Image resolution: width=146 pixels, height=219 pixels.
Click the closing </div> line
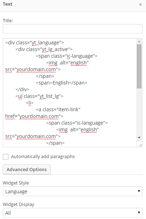(22, 89)
